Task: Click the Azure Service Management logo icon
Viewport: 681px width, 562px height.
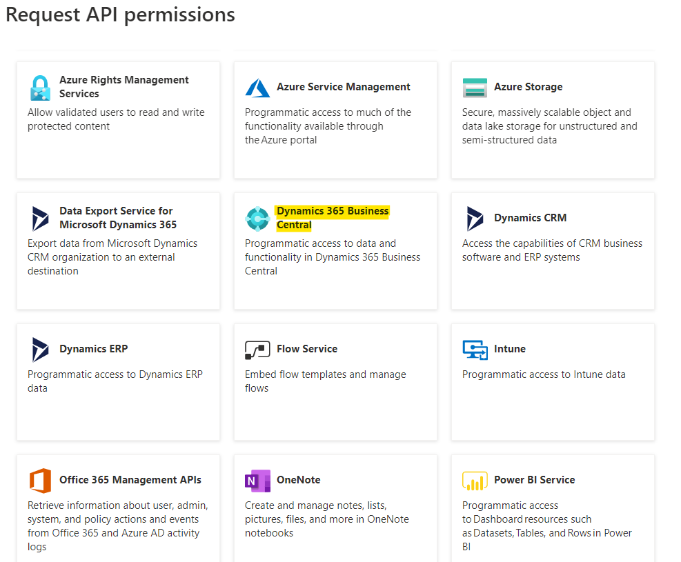Action: [x=257, y=88]
